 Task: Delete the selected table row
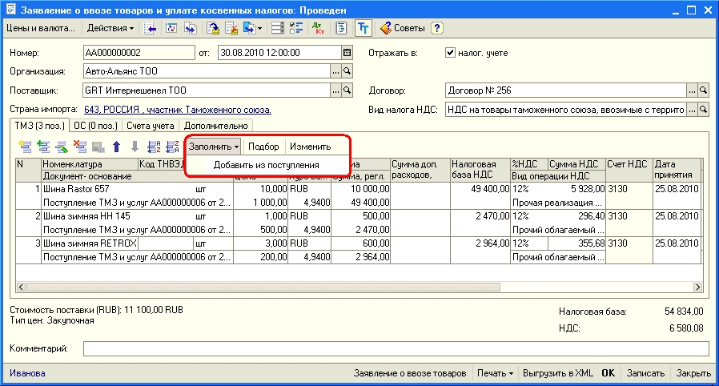coord(80,147)
